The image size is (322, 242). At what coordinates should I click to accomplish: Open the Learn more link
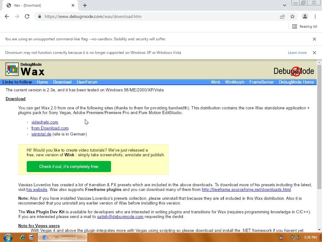point(297,53)
